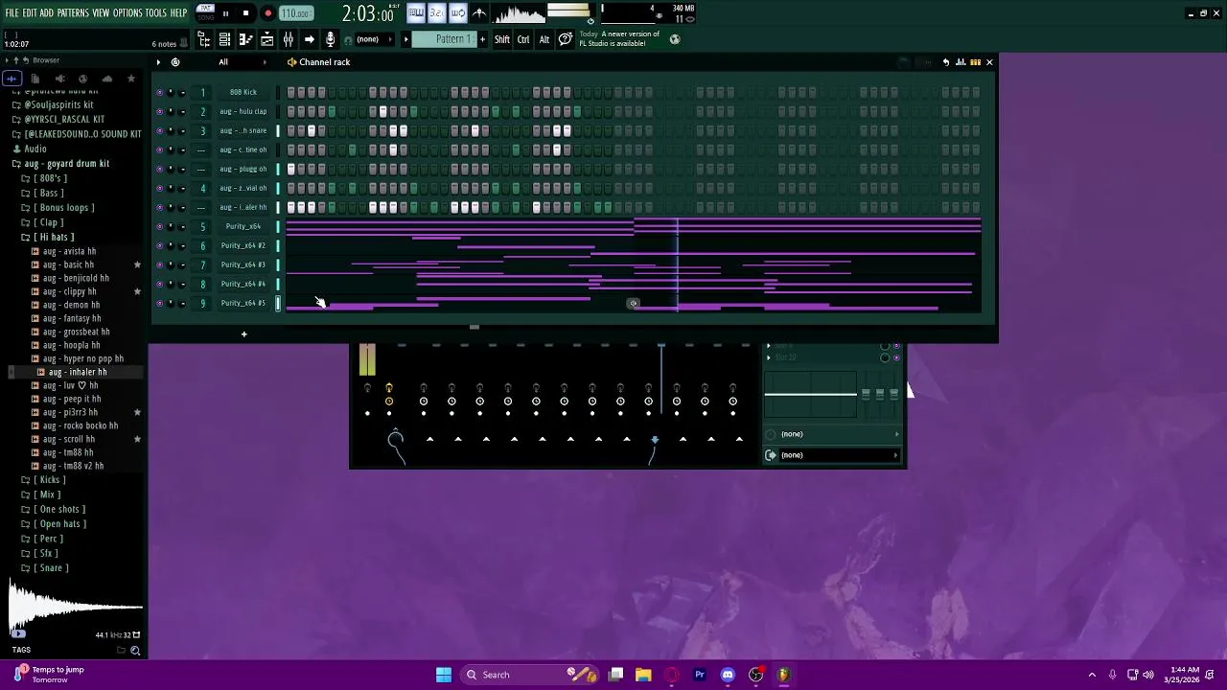Screen dimensions: 1227x690
Task: Add a channel with the plus button
Action: pos(243,334)
